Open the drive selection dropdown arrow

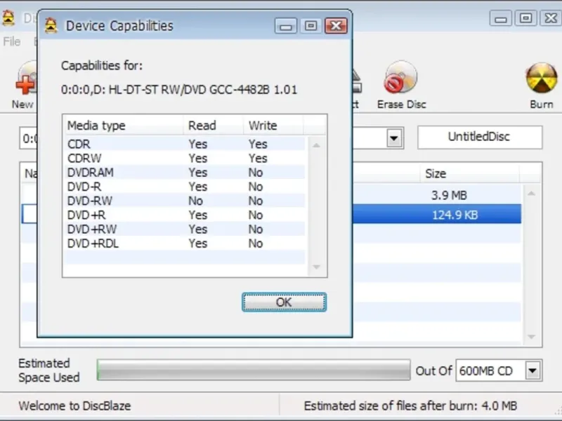pyautogui.click(x=394, y=138)
